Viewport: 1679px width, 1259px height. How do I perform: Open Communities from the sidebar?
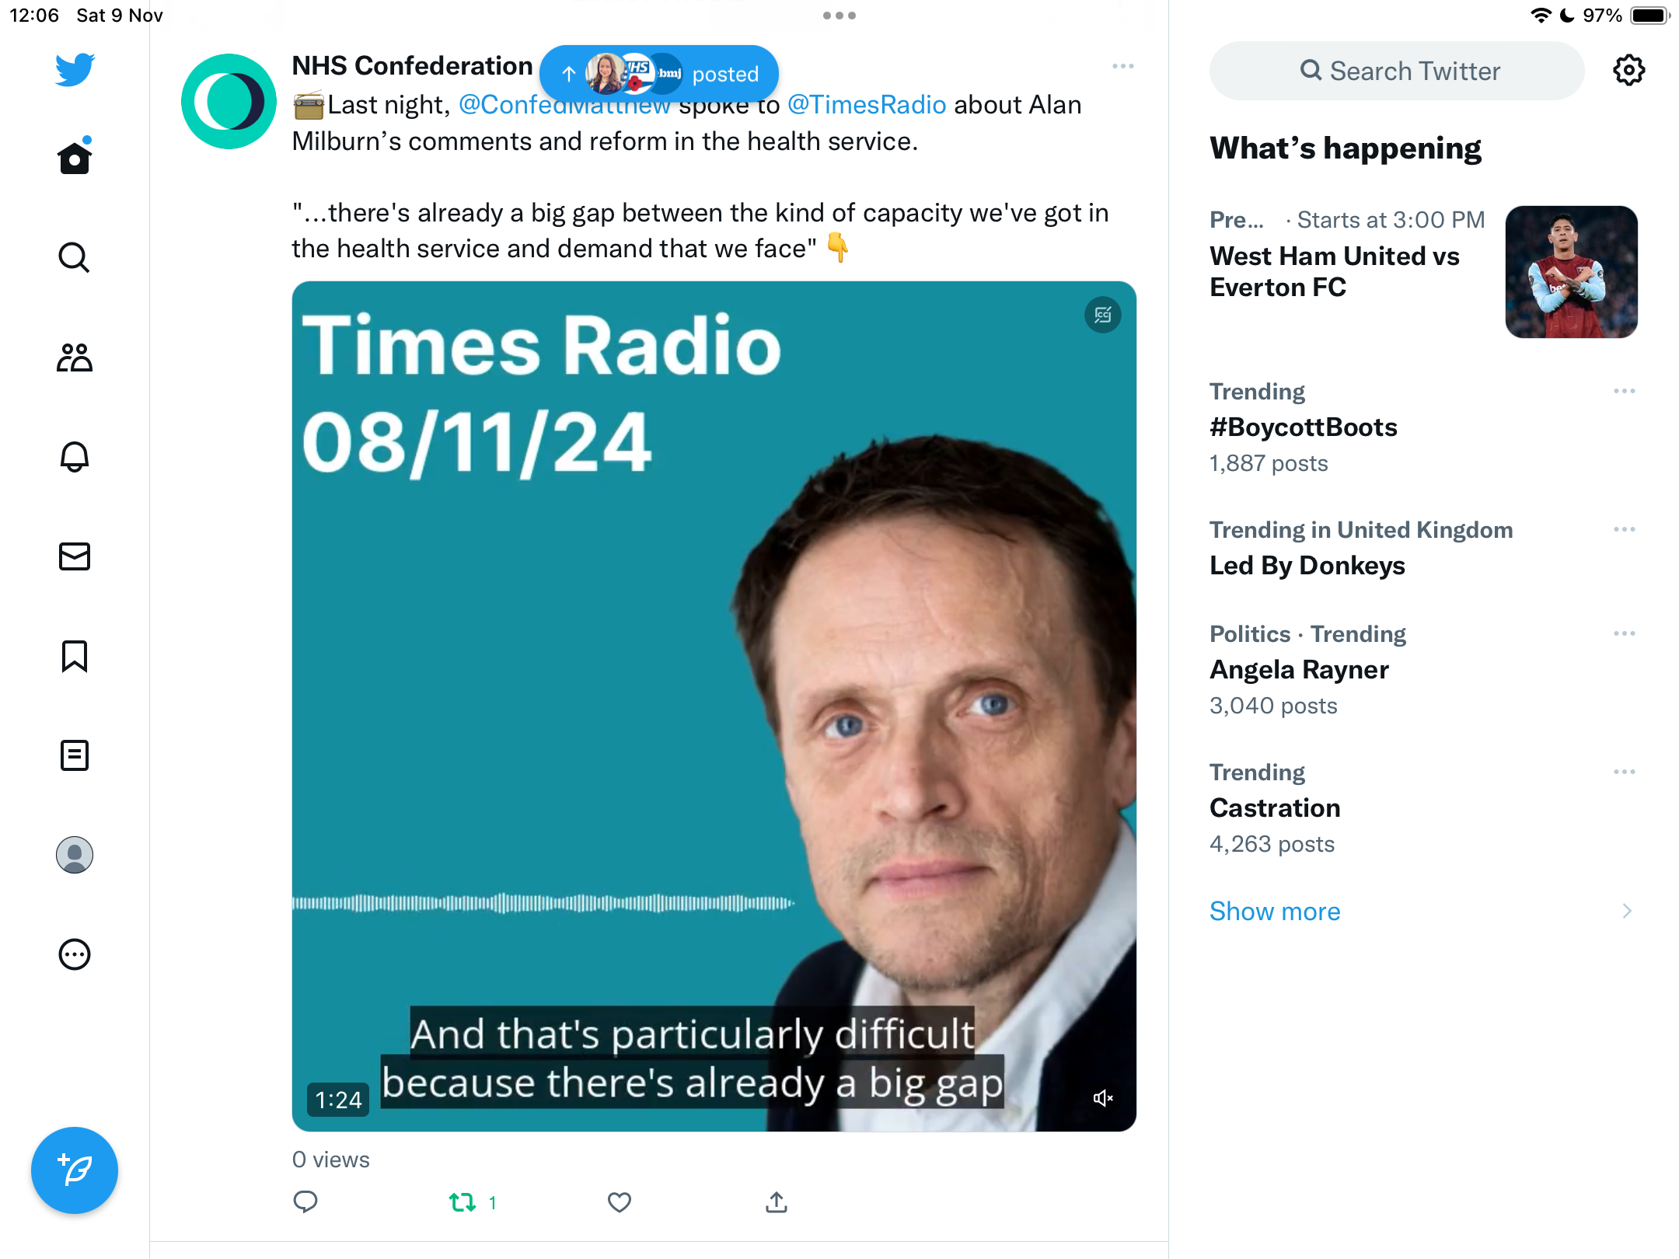pos(75,357)
